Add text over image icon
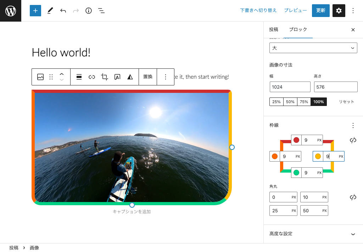 point(117,77)
